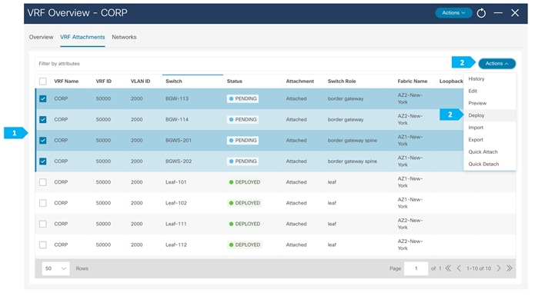
Task: Jump to the last page of results
Action: [510, 268]
